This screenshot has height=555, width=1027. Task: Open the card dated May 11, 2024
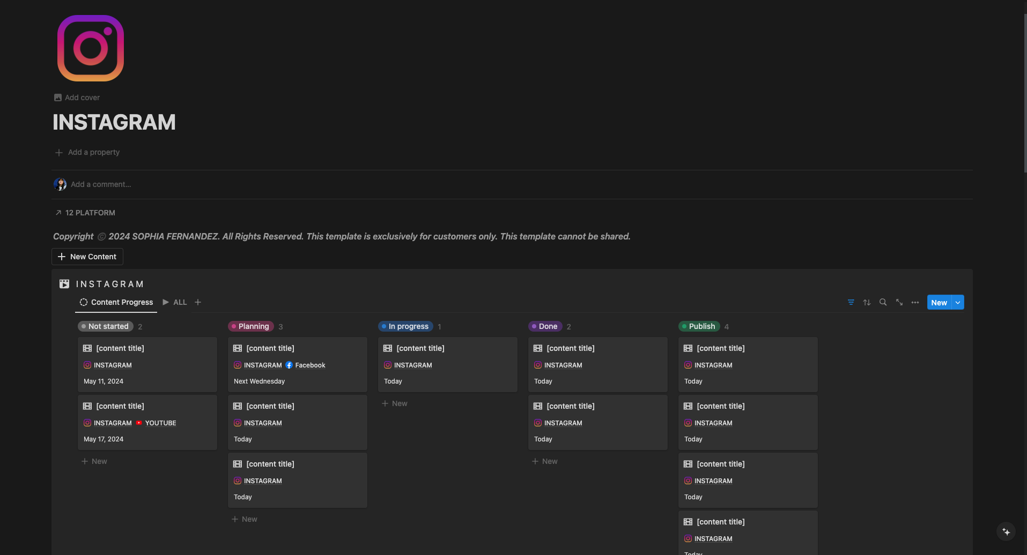[147, 364]
